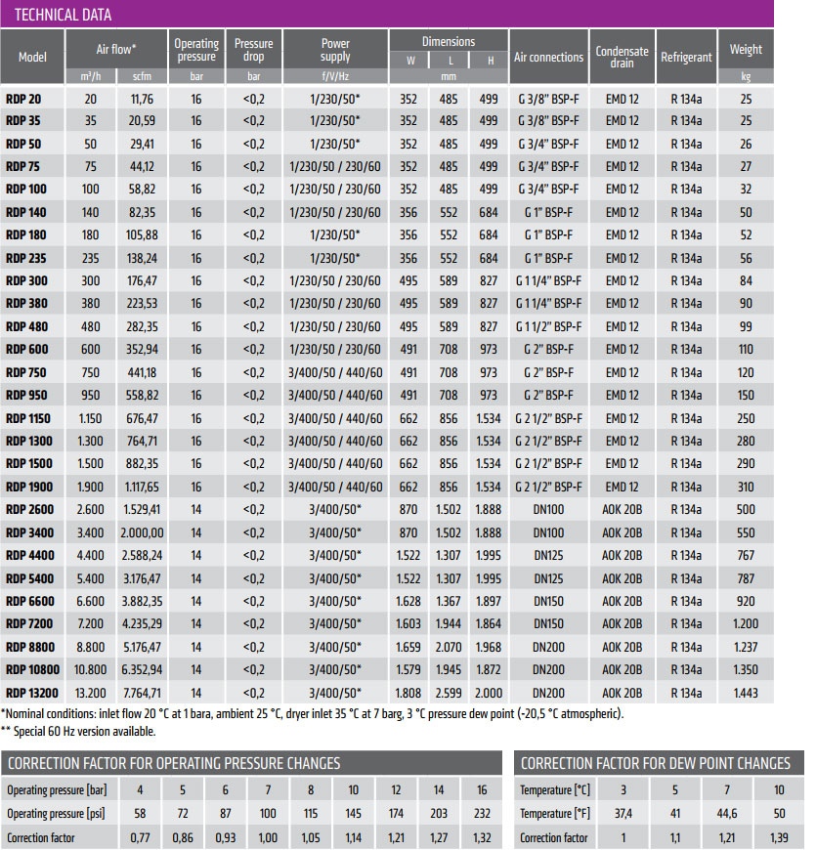Select the RDP 20 model row
The height and width of the screenshot is (850, 816).
pos(387,99)
